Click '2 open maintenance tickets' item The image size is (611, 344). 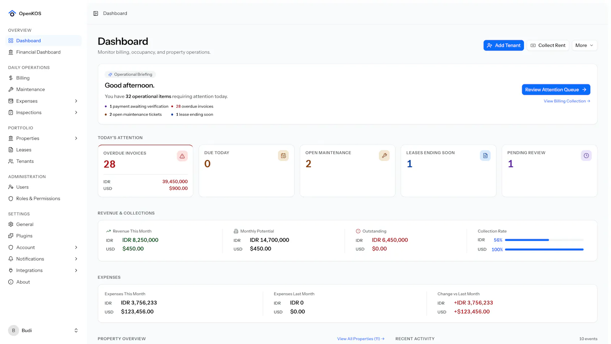(136, 114)
